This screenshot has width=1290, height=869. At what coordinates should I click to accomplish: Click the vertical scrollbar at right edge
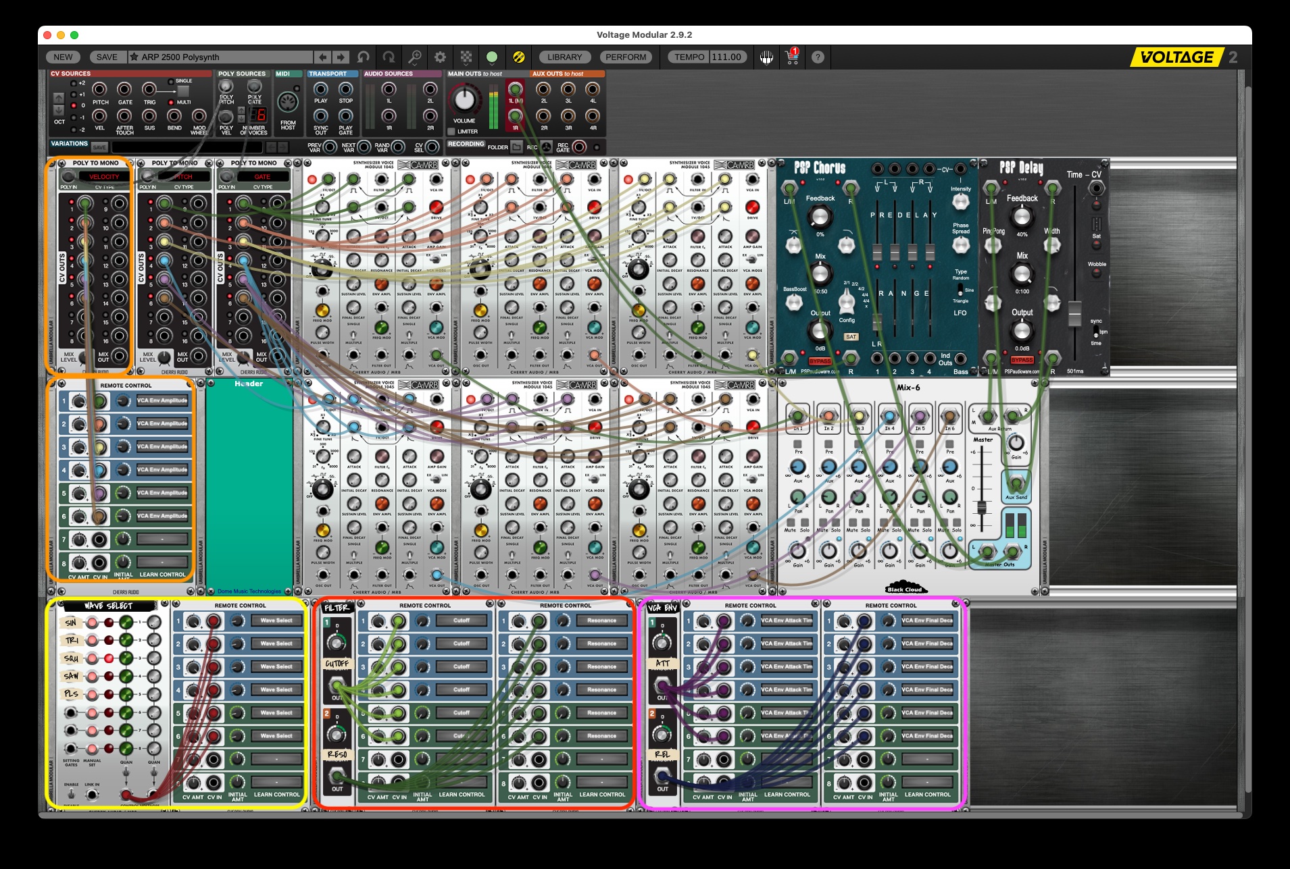coord(1247,440)
